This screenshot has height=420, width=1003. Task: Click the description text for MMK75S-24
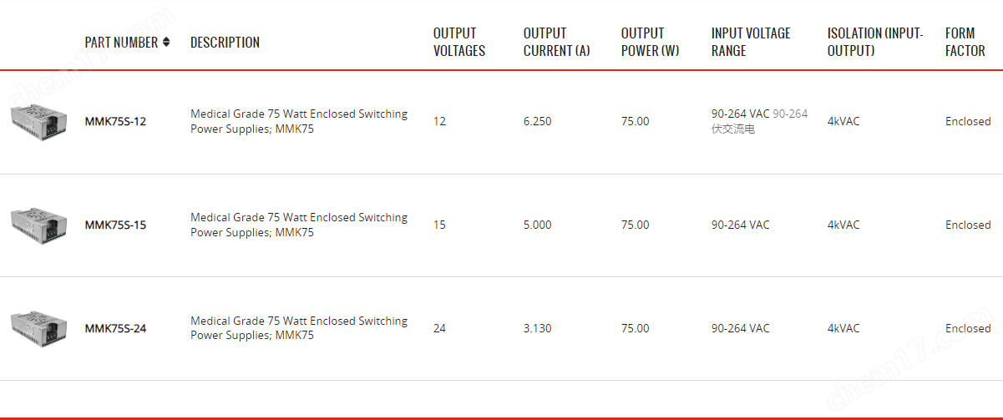coord(299,328)
